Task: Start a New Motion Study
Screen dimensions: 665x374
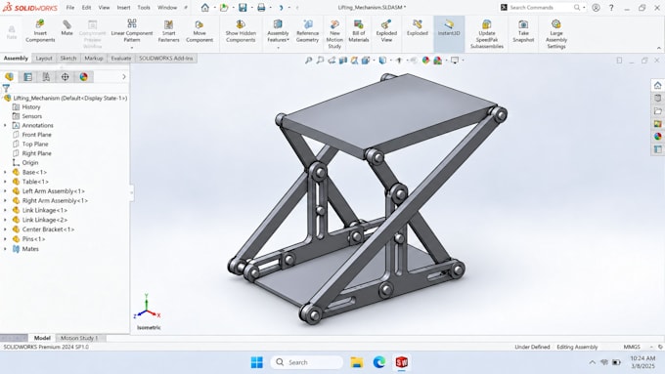Action: coord(334,34)
